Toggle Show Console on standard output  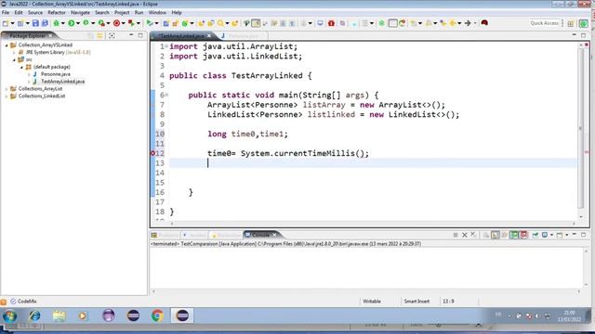pos(514,235)
